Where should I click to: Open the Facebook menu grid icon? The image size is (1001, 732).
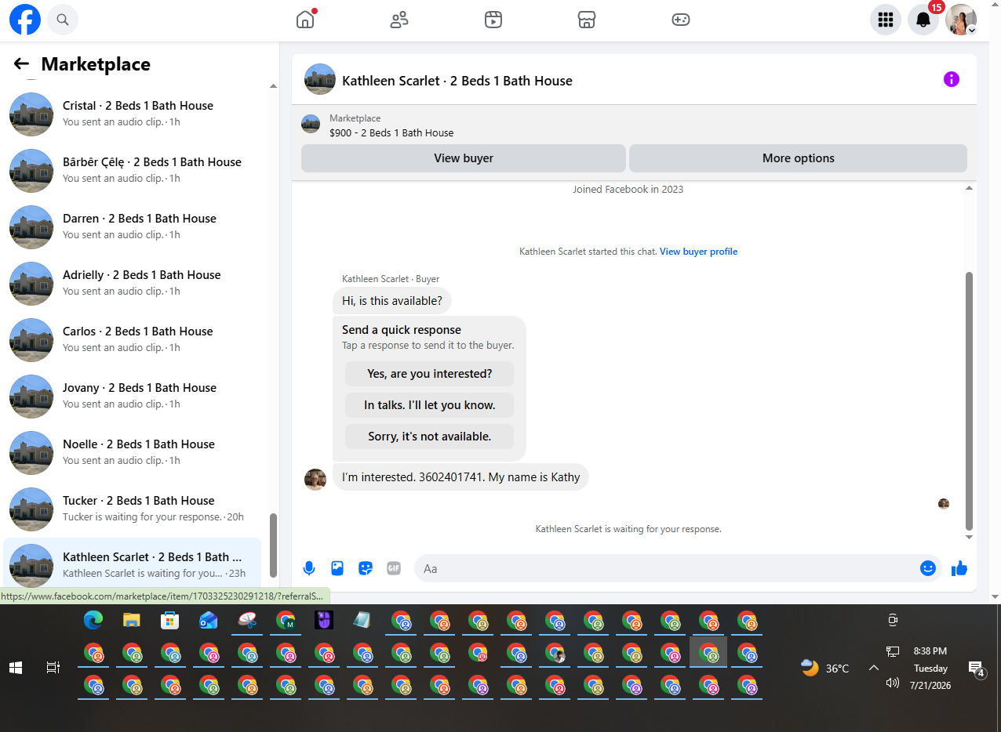pyautogui.click(x=886, y=20)
